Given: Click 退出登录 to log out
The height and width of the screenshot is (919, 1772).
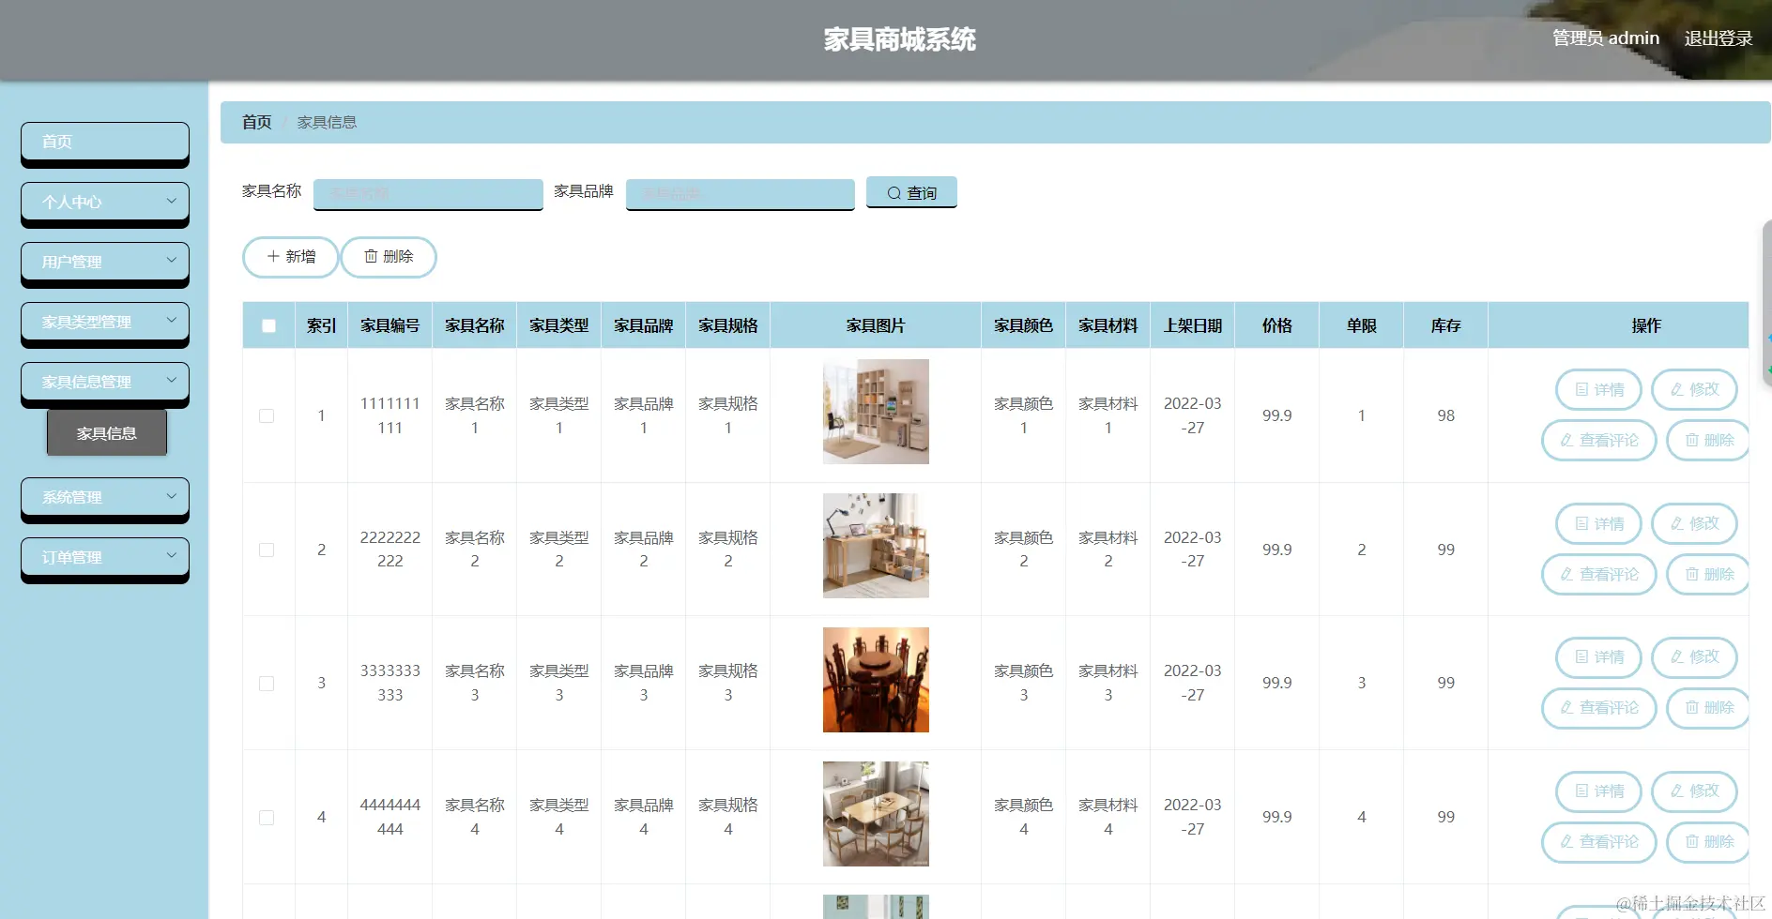Looking at the screenshot, I should (1719, 38).
